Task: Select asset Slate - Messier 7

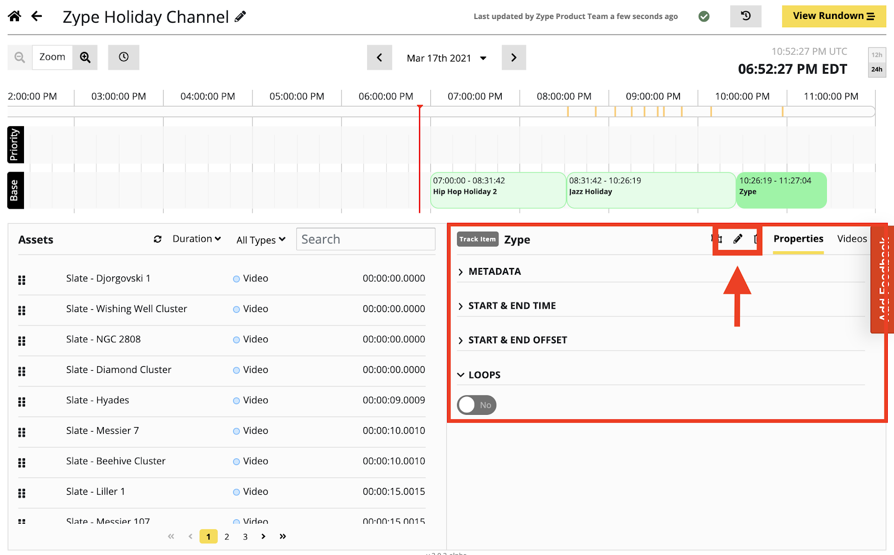Action: click(x=102, y=430)
